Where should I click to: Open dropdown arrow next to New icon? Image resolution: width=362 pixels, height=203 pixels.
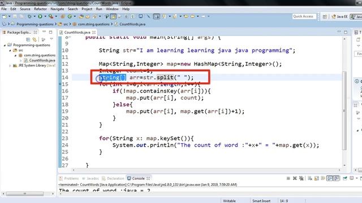point(10,16)
